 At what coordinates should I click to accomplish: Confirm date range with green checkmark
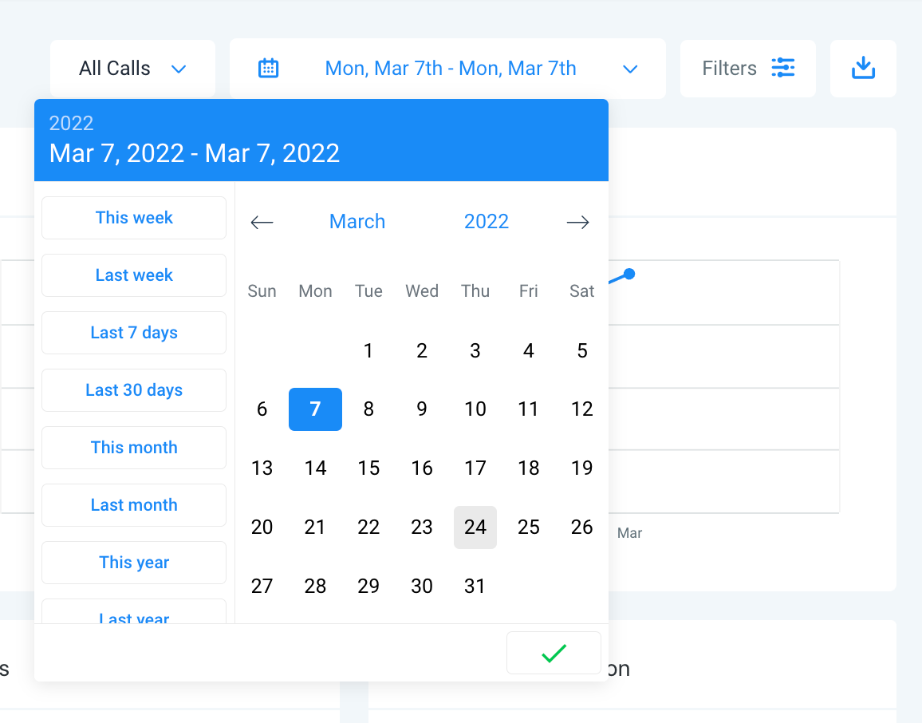[x=554, y=653]
